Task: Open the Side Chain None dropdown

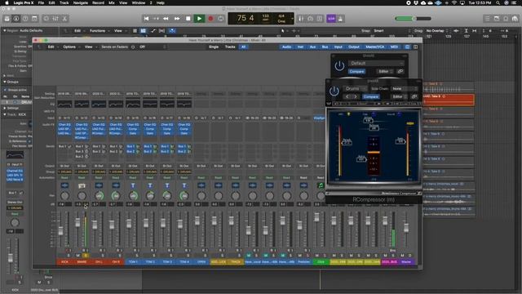Action: click(x=405, y=89)
